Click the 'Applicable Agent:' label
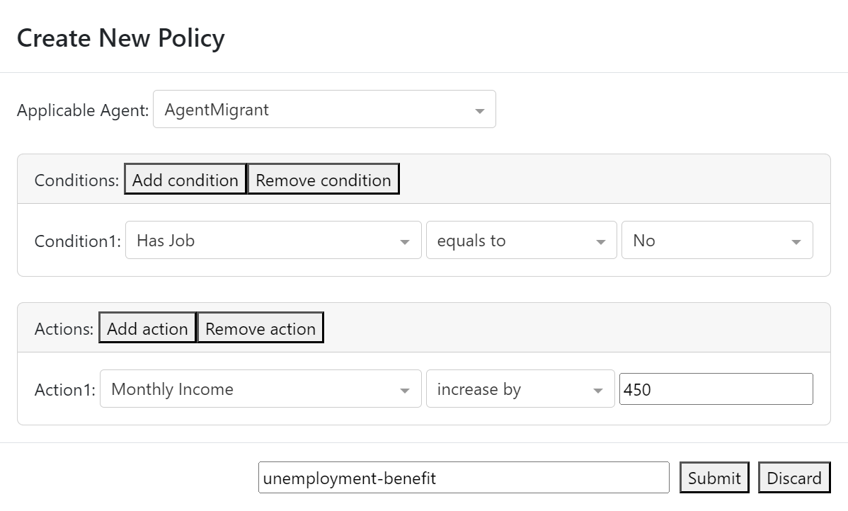The image size is (848, 511). tap(83, 110)
